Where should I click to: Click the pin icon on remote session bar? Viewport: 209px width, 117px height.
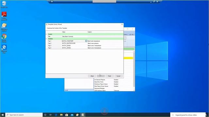(52, 2)
